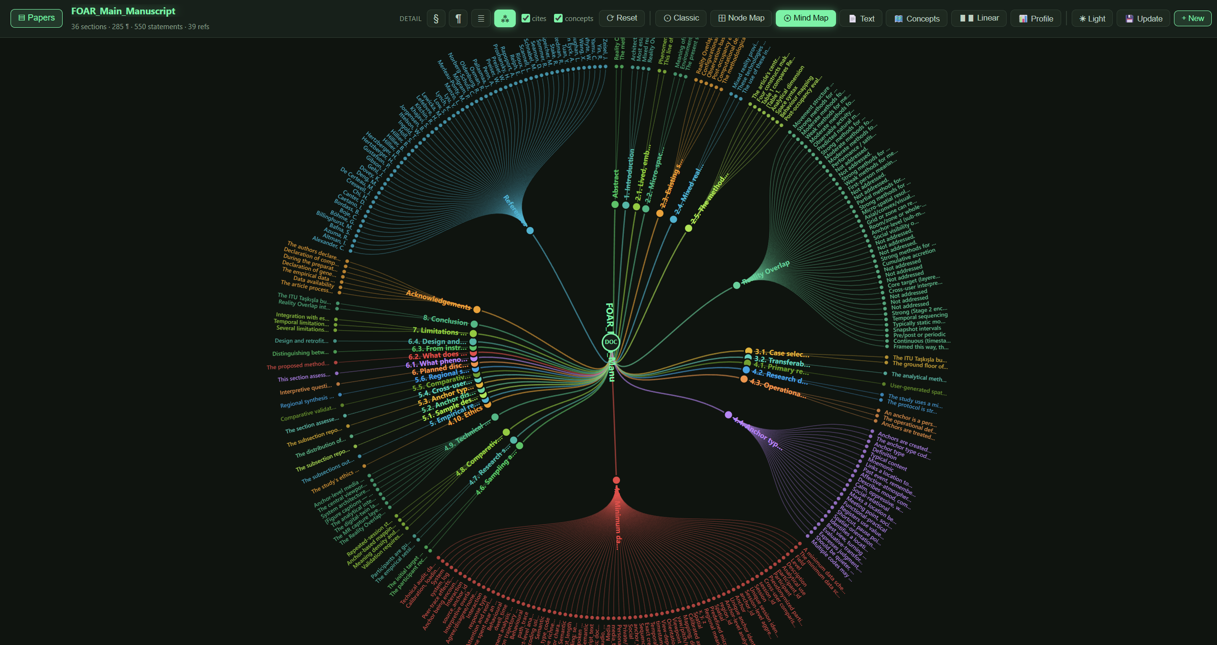Select the purple 4.4 Anchor typ... node dot
Image resolution: width=1217 pixels, height=645 pixels.
click(x=728, y=415)
